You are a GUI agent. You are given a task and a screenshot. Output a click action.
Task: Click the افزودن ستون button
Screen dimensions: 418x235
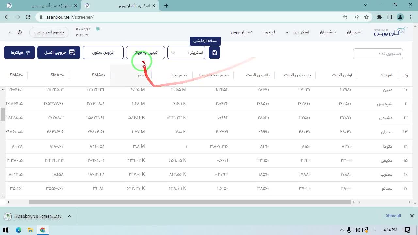103,53
